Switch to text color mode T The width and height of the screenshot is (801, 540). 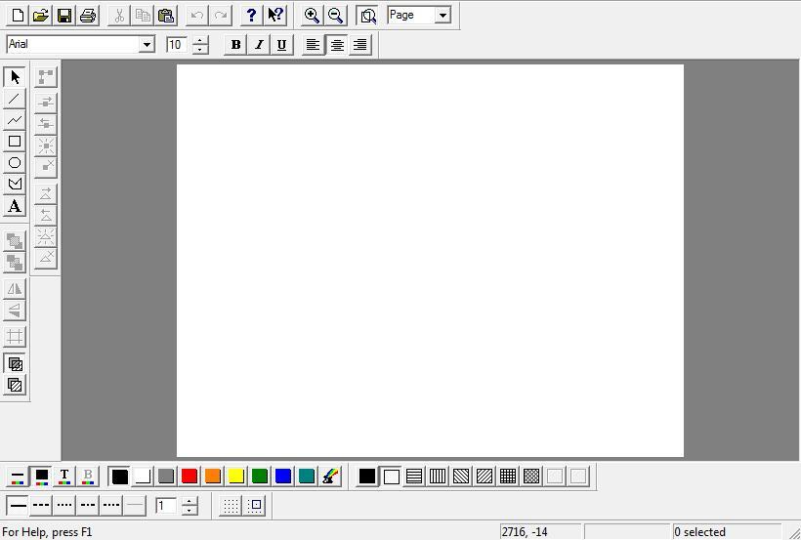64,477
